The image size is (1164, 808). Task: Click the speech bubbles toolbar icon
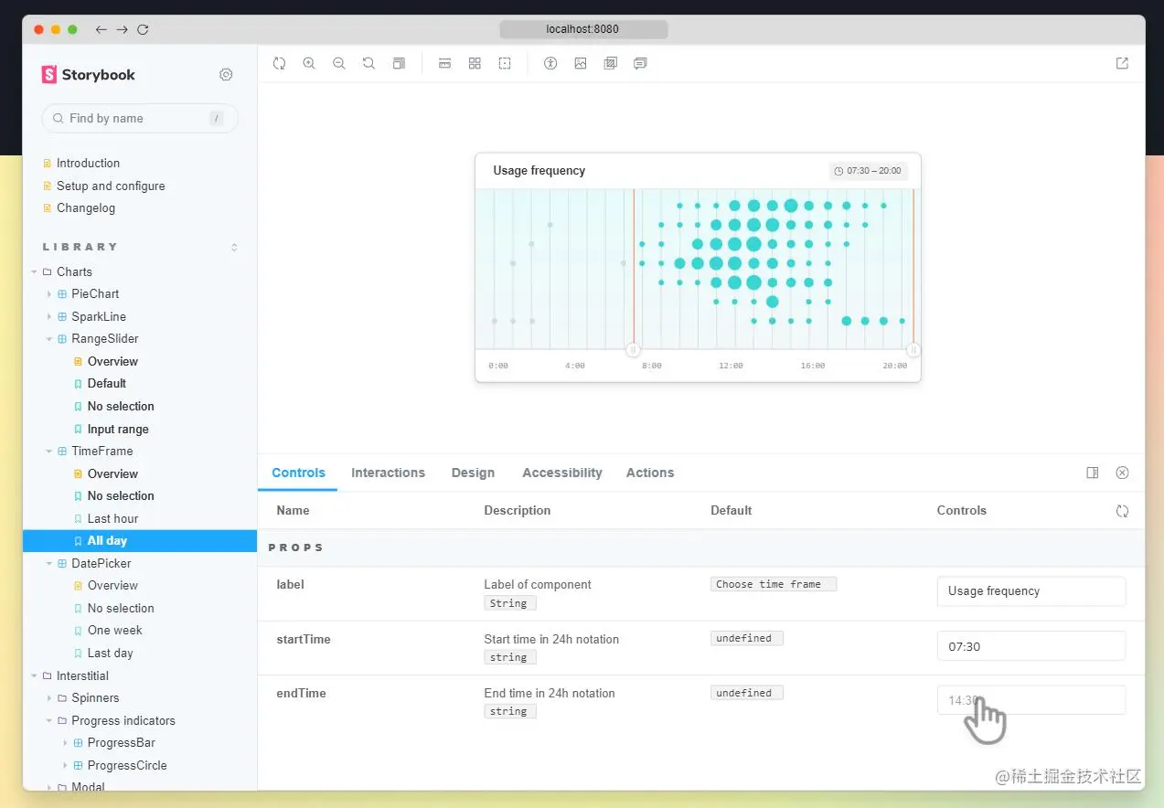click(640, 63)
